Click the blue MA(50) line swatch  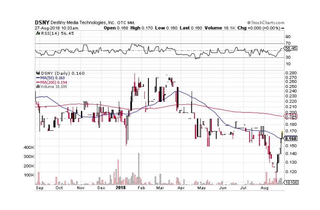pyautogui.click(x=38, y=78)
